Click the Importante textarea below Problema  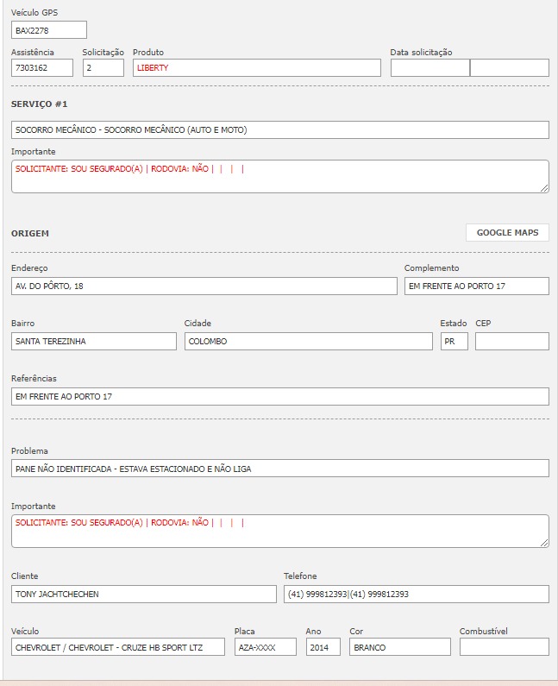coord(279,531)
